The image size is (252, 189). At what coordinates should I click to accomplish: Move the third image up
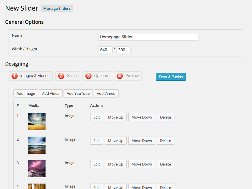(115, 164)
